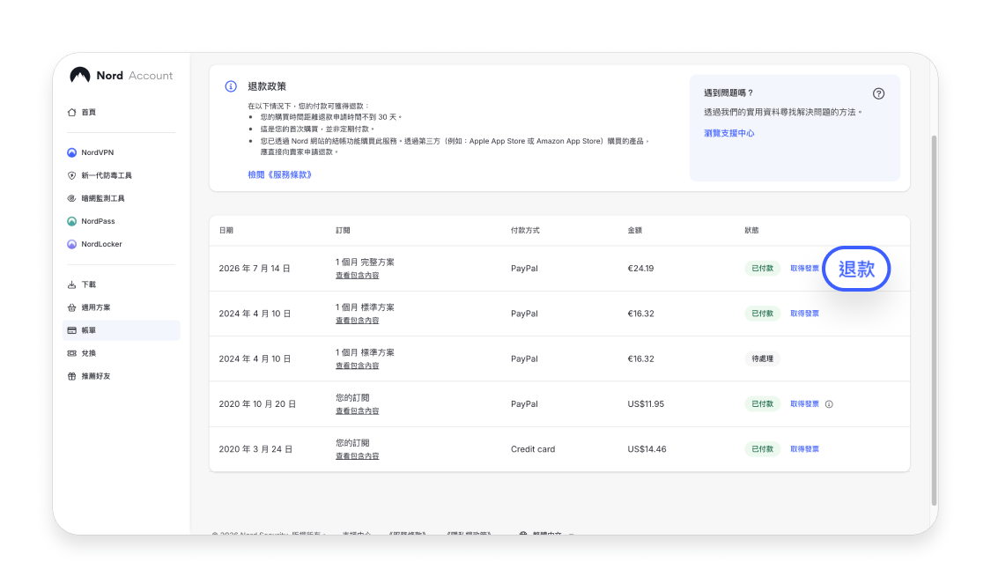Image resolution: width=991 pixels, height=584 pixels.
Task: Open the 檢閱《服務條款》 link
Action: click(279, 174)
